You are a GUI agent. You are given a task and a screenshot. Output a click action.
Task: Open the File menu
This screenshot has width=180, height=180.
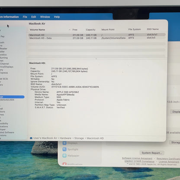25,17
